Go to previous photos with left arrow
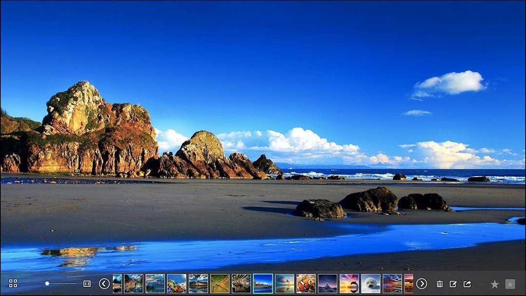Image resolution: width=526 pixels, height=296 pixels. coord(104,283)
